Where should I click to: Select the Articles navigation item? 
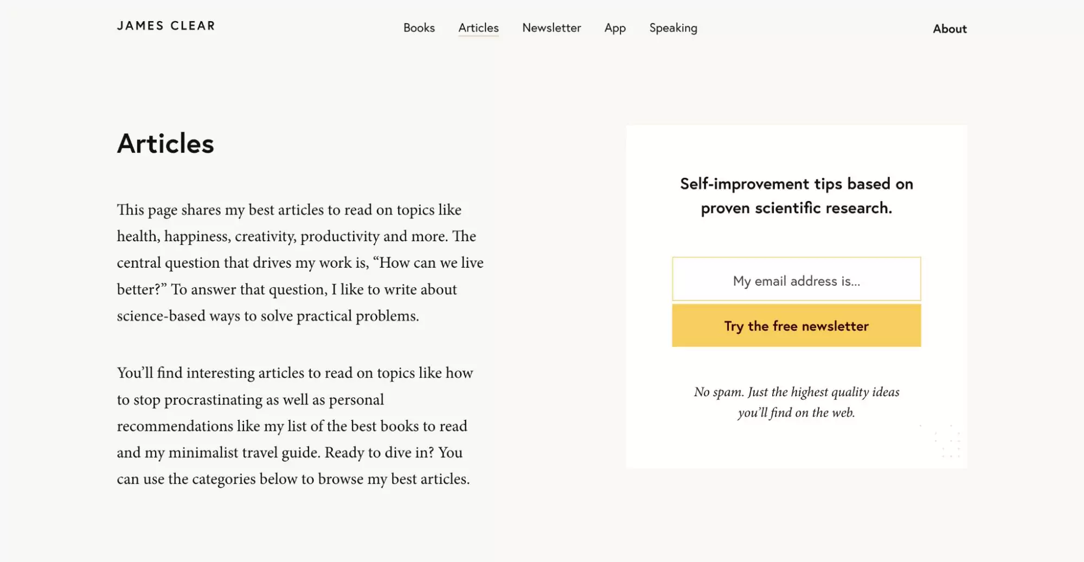(x=478, y=28)
